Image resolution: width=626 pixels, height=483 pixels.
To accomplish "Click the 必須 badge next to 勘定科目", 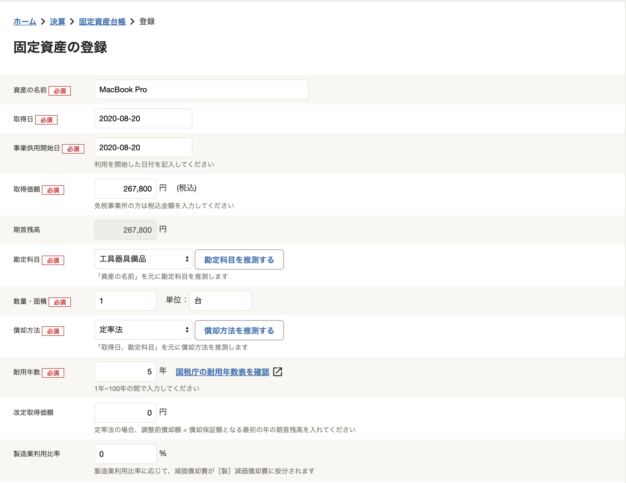I will pyautogui.click(x=53, y=261).
